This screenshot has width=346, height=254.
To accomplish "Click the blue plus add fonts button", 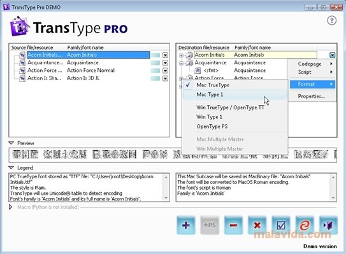I will (x=186, y=225).
